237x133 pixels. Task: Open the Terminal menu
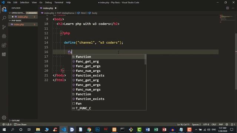[x=59, y=3]
